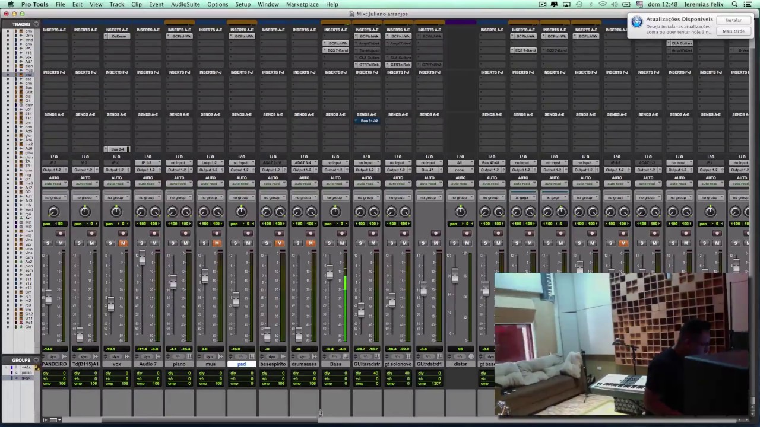Open automation mode selector on PANDEIRO track
The image size is (760, 427).
54,184
